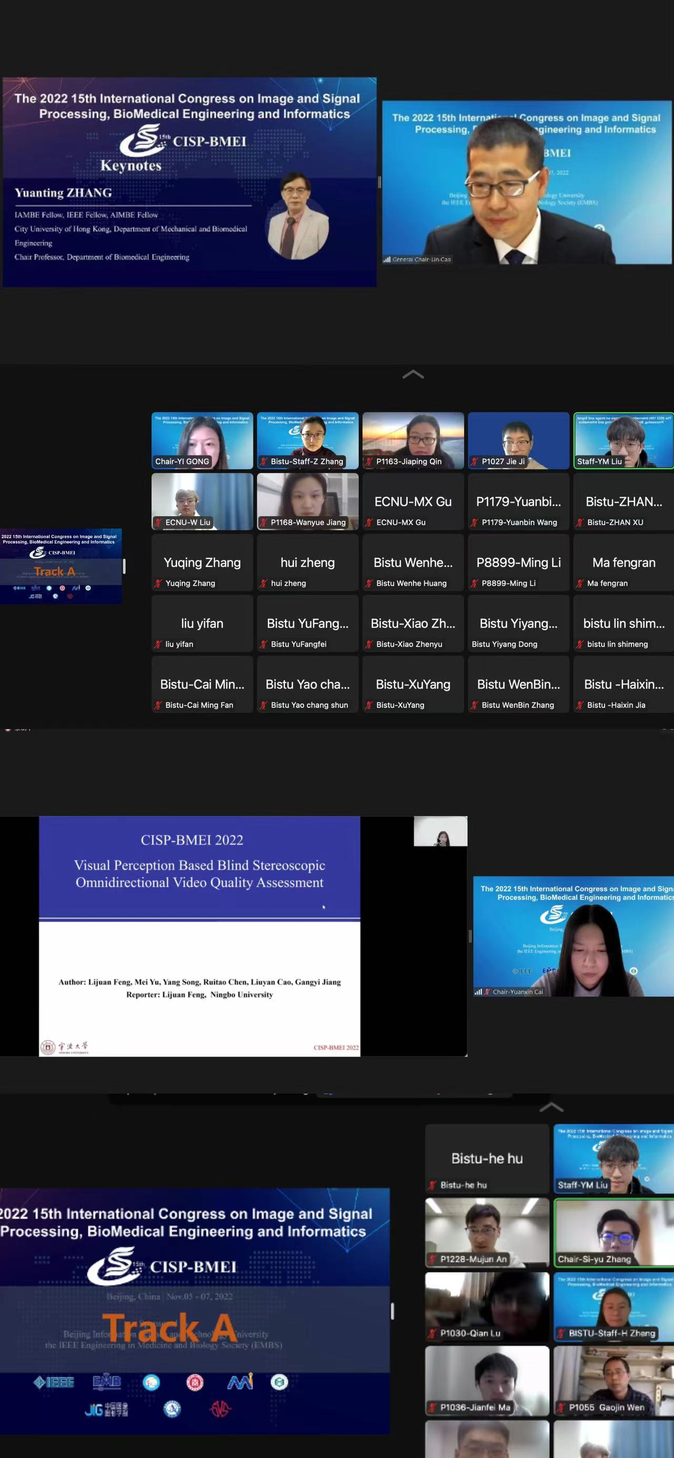This screenshot has height=1458, width=674.
Task: Click muted mic icon beside Chair-Yuanxin Cai
Action: point(487,992)
